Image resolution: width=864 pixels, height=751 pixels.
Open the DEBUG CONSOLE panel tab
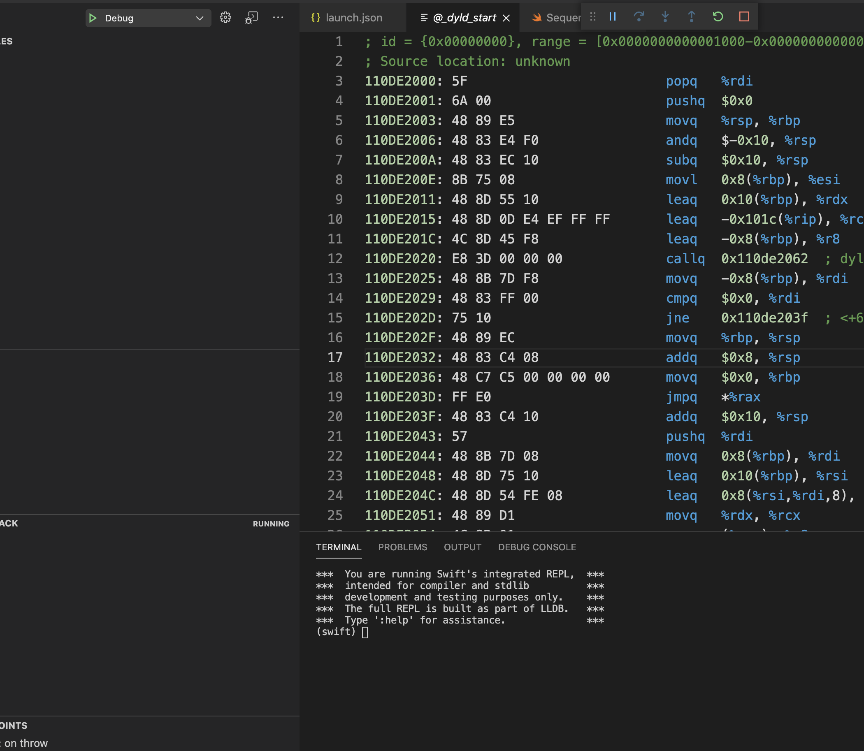(537, 547)
